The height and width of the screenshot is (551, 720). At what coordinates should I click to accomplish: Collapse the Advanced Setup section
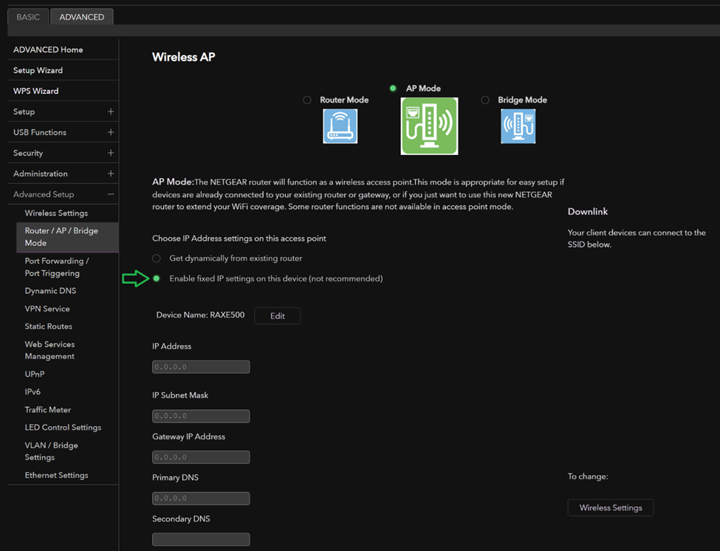[x=111, y=194]
